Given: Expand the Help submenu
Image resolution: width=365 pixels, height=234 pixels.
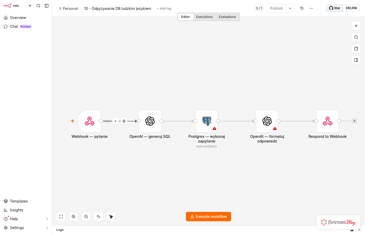Looking at the screenshot, I should tap(47, 219).
